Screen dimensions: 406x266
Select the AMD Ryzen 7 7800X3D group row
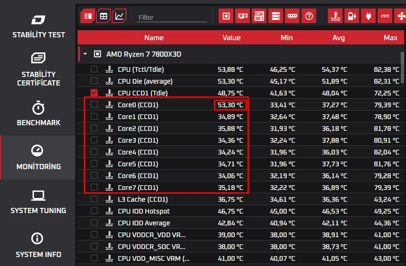pos(241,54)
